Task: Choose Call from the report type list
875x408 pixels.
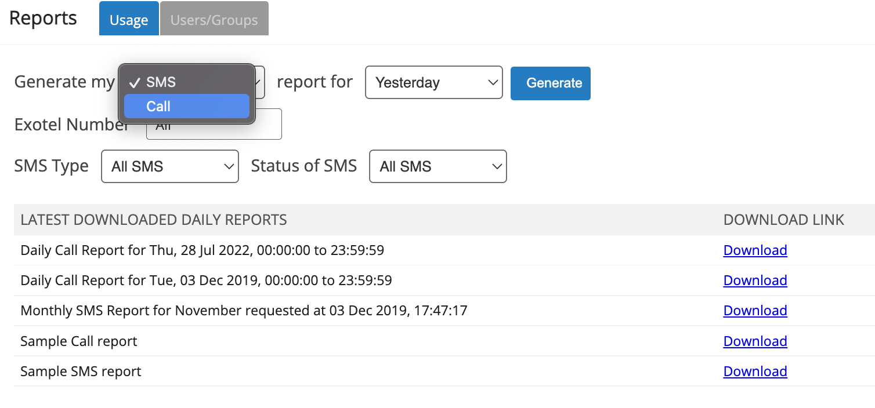Action: 187,106
